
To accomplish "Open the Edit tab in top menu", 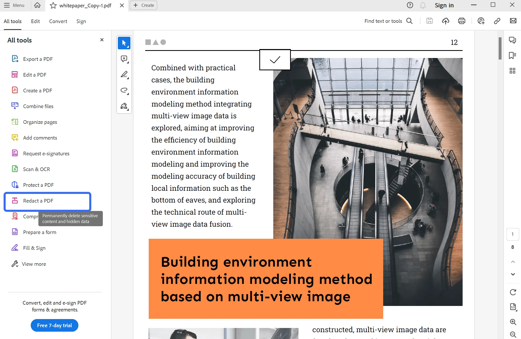I will [x=35, y=21].
